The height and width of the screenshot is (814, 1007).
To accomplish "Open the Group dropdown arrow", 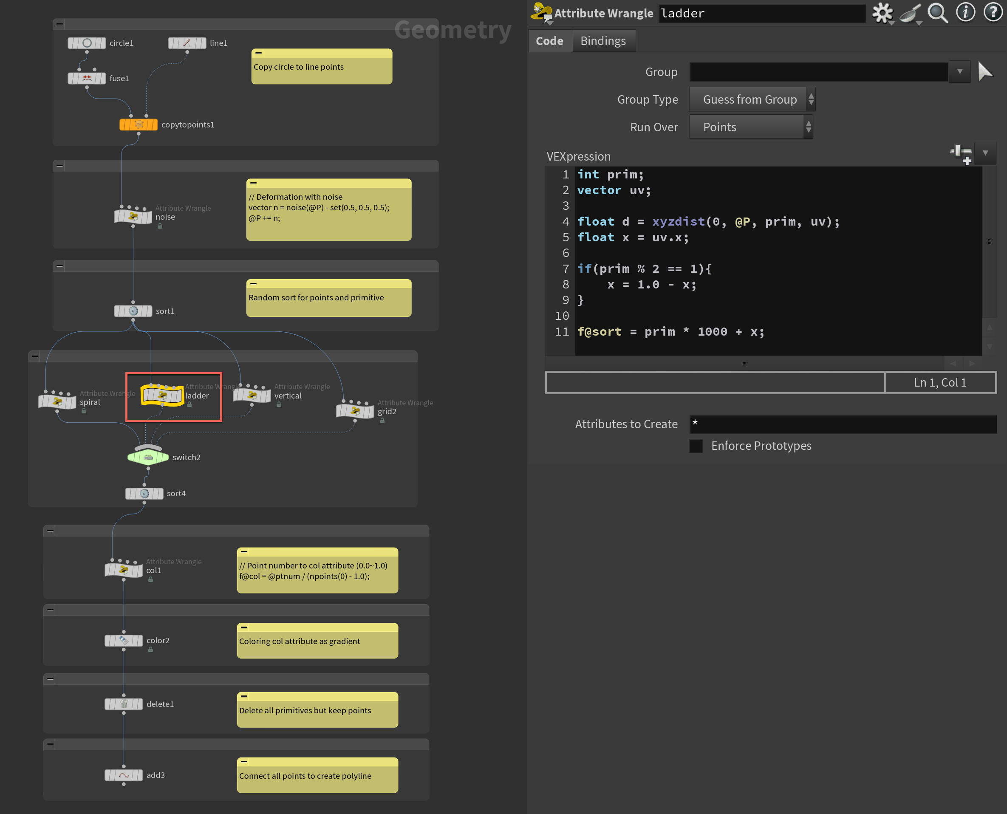I will 960,72.
